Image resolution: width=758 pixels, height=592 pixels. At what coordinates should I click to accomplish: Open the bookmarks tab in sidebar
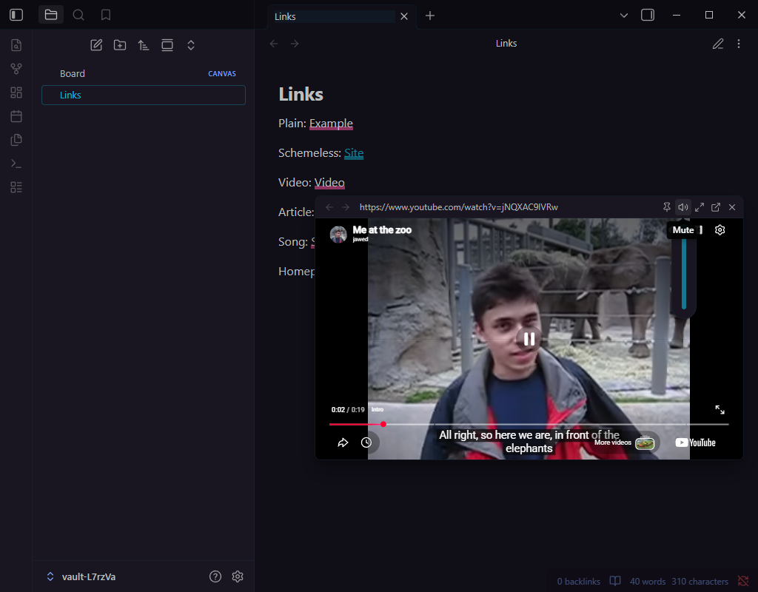coord(105,15)
